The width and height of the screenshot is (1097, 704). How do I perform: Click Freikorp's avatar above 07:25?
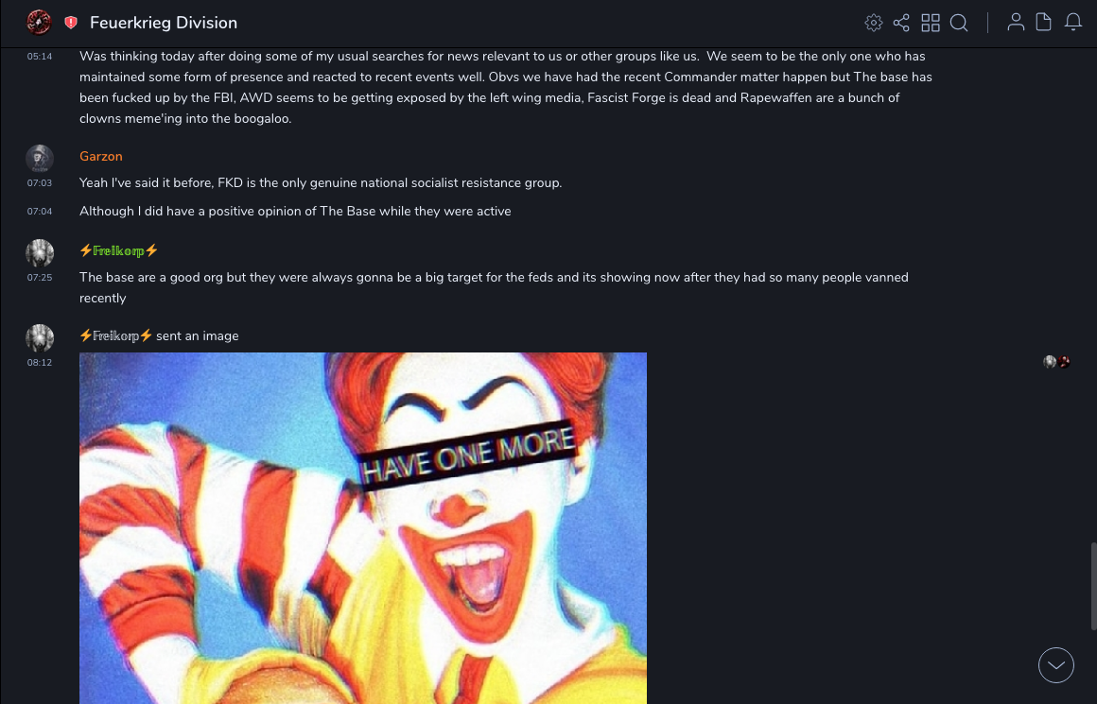tap(40, 253)
